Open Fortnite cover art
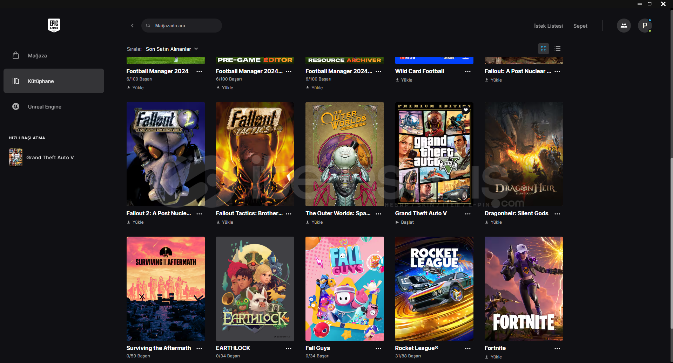 coord(524,289)
